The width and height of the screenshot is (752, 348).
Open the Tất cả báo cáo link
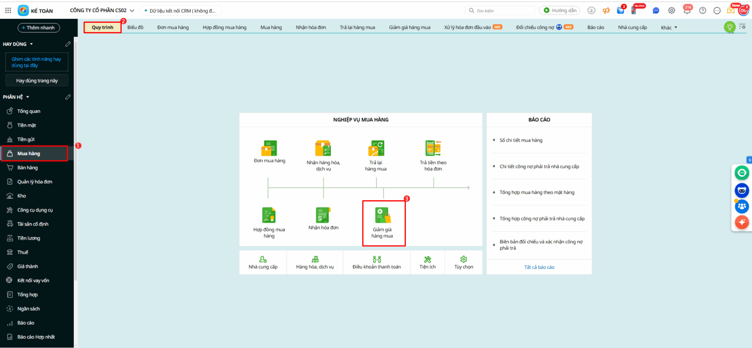coord(539,267)
